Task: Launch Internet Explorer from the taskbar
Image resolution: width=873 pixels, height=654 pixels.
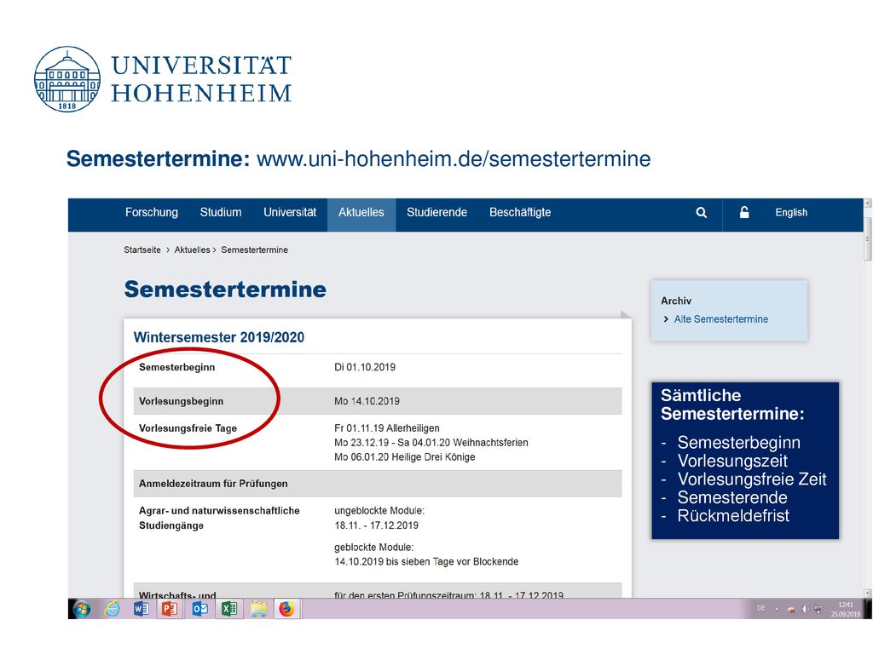Action: [112, 609]
